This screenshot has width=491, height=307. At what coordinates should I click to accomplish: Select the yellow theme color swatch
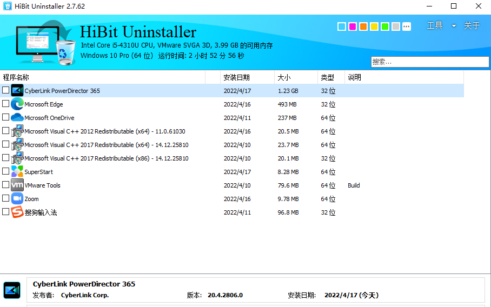pos(374,26)
